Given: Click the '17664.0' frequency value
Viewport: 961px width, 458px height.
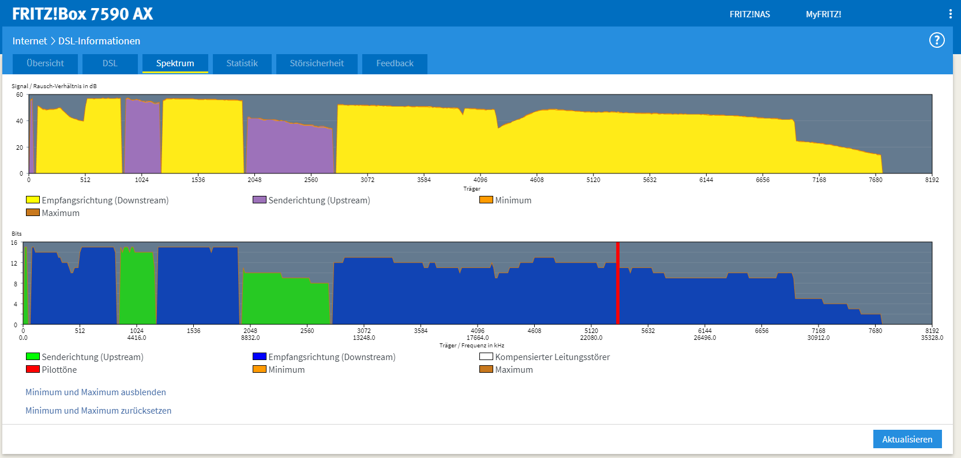Looking at the screenshot, I should (478, 338).
